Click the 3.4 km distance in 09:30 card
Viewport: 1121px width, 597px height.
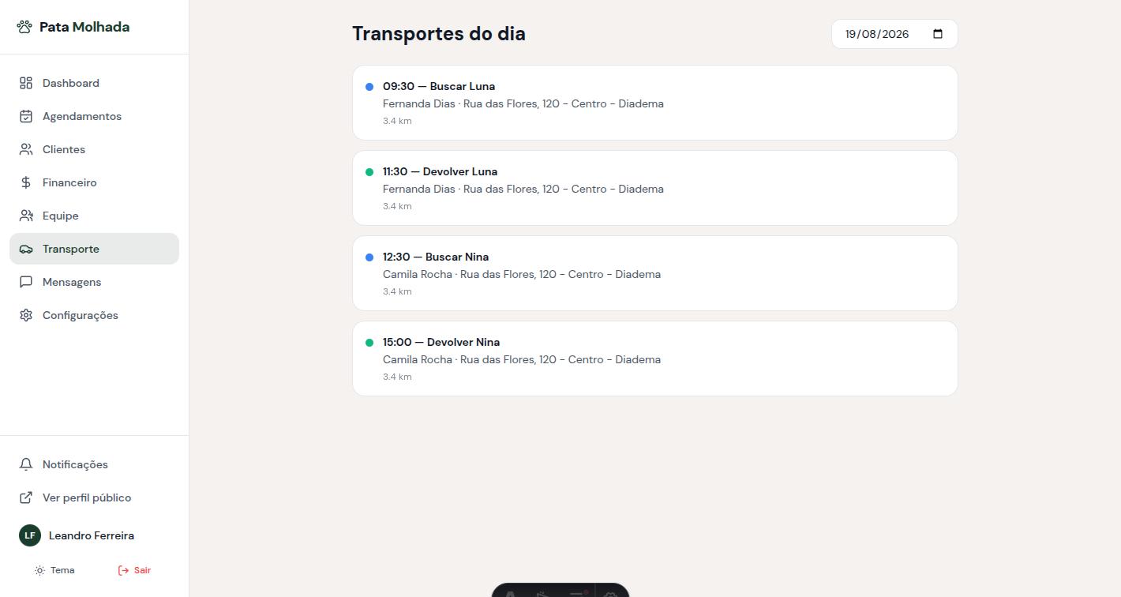pos(397,121)
